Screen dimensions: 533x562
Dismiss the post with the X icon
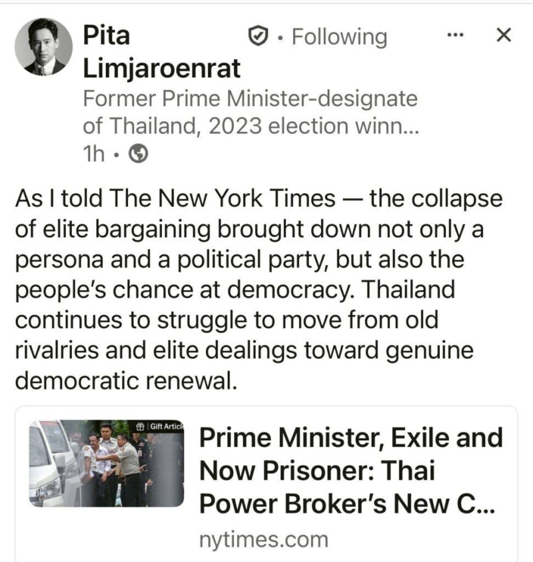pyautogui.click(x=504, y=35)
